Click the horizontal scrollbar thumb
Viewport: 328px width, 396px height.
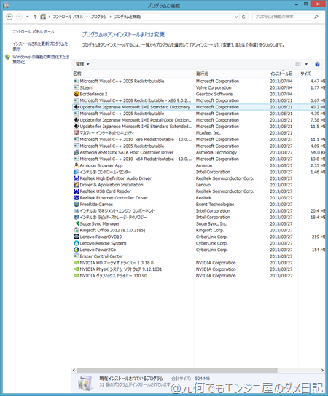pyautogui.click(x=177, y=370)
